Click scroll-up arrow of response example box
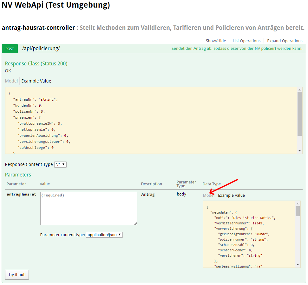308x285 pixels. 300,90
